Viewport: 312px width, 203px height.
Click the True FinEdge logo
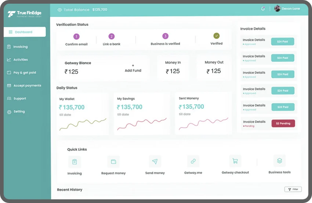tap(25, 14)
